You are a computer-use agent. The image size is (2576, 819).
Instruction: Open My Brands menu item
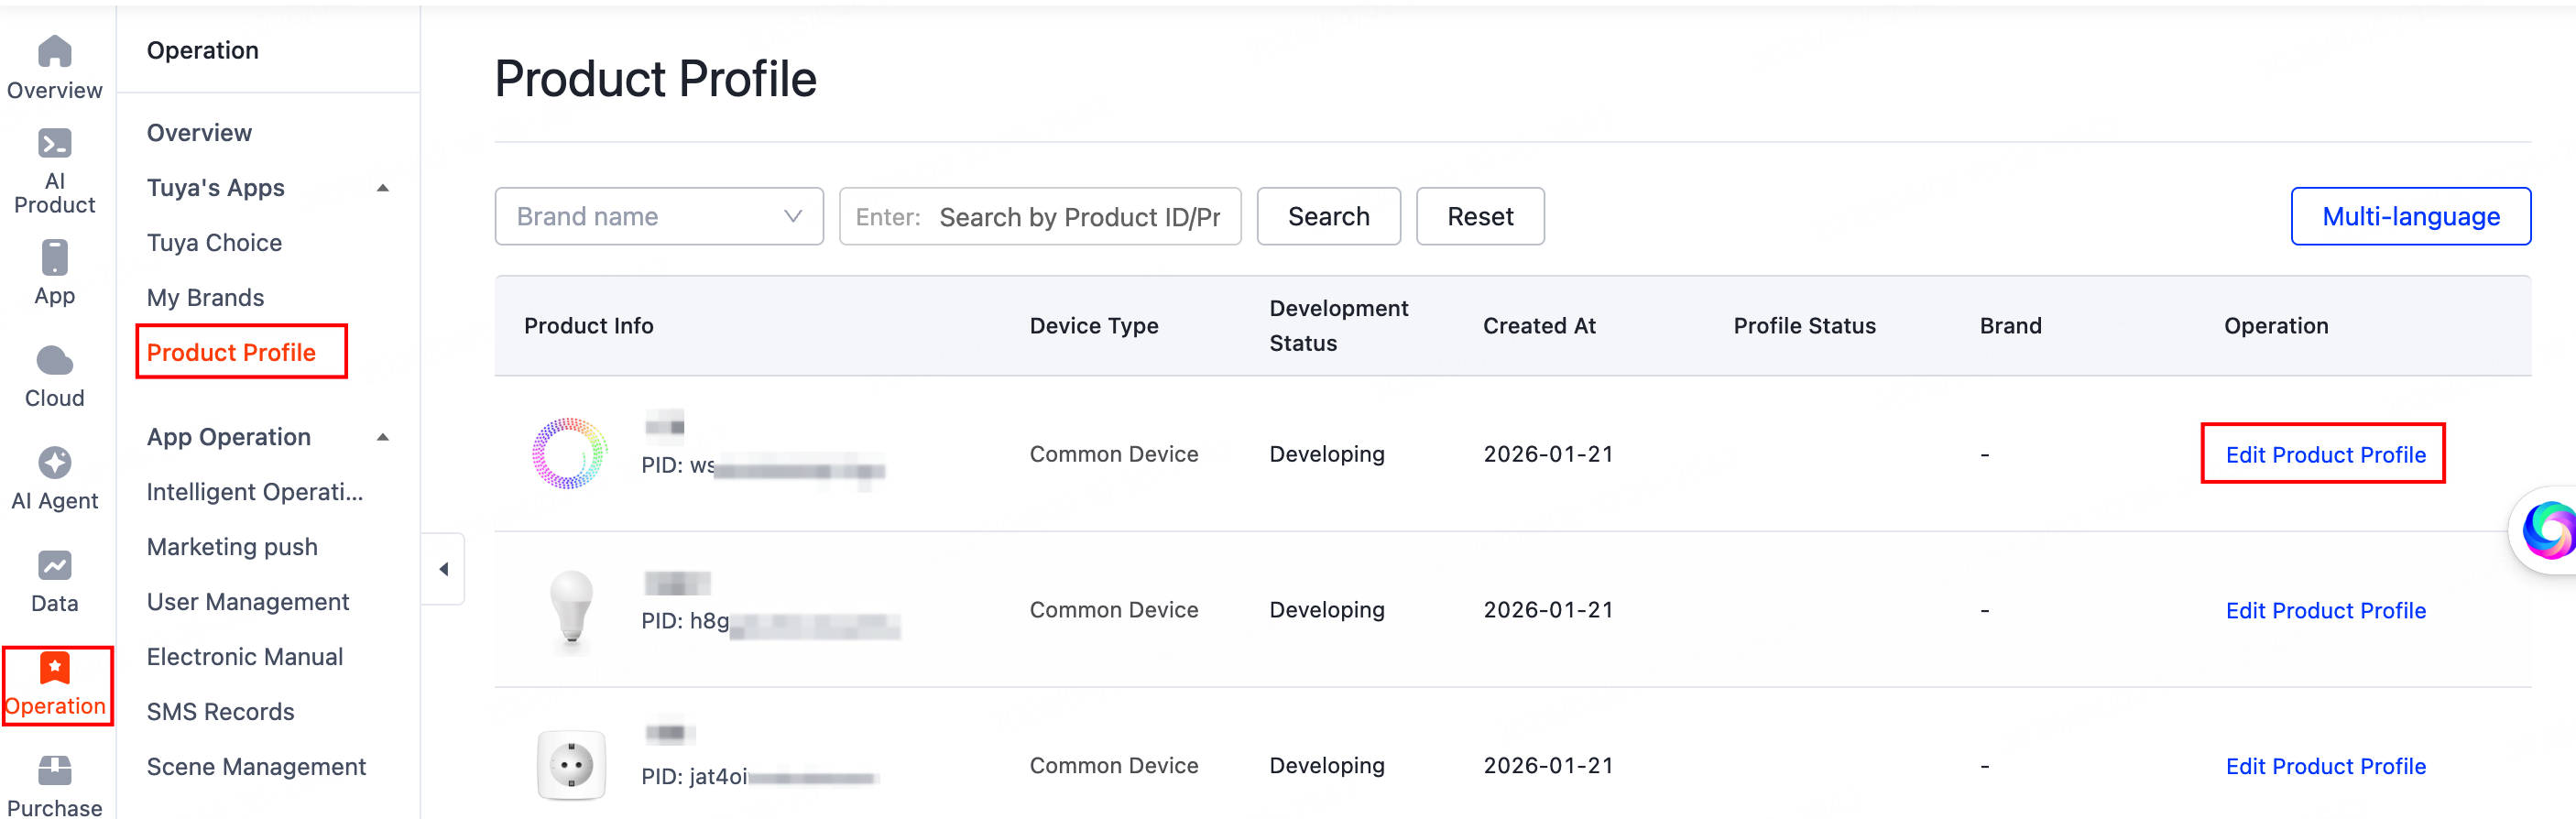point(205,297)
